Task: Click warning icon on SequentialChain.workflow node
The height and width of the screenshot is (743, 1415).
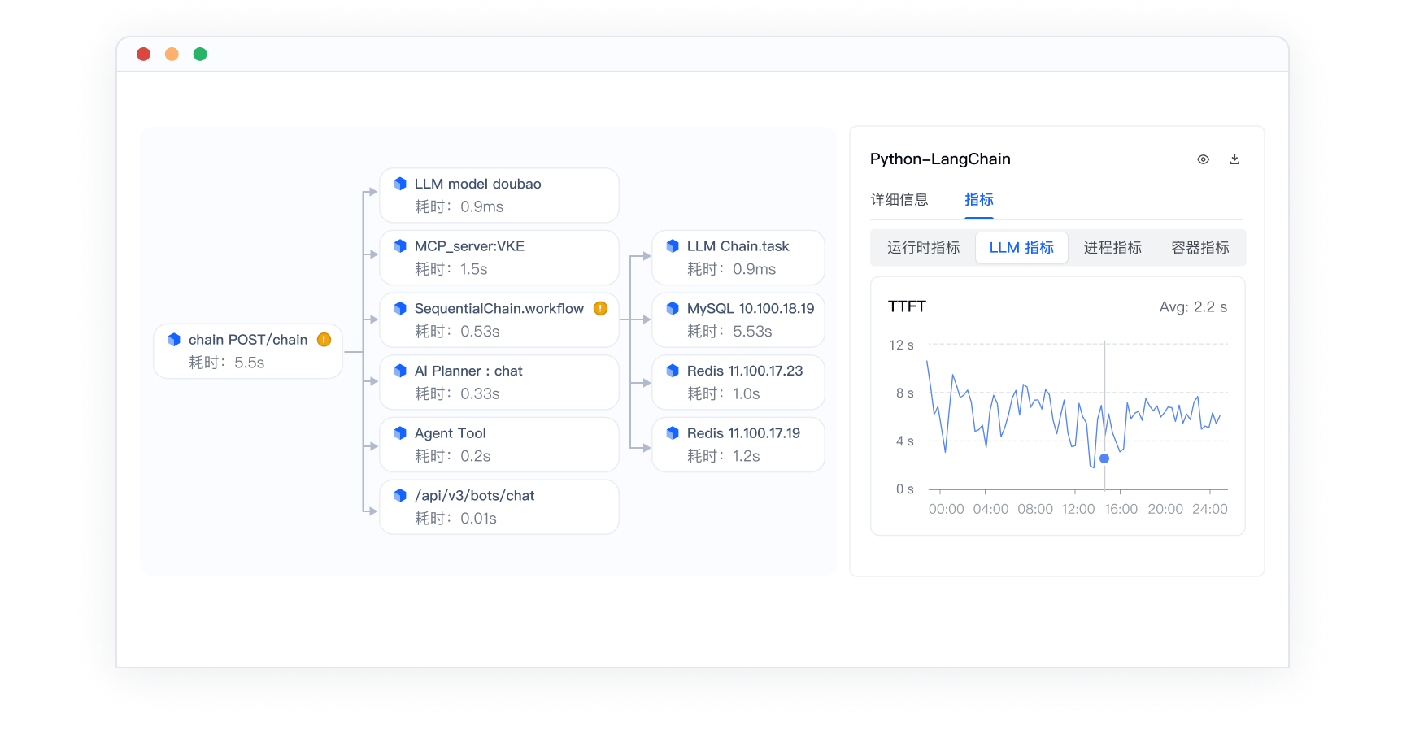Action: tap(600, 308)
